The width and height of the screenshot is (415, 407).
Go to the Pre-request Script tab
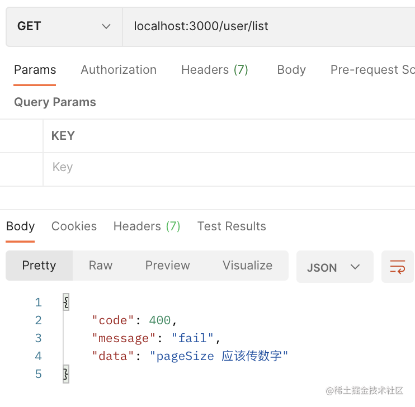click(372, 70)
